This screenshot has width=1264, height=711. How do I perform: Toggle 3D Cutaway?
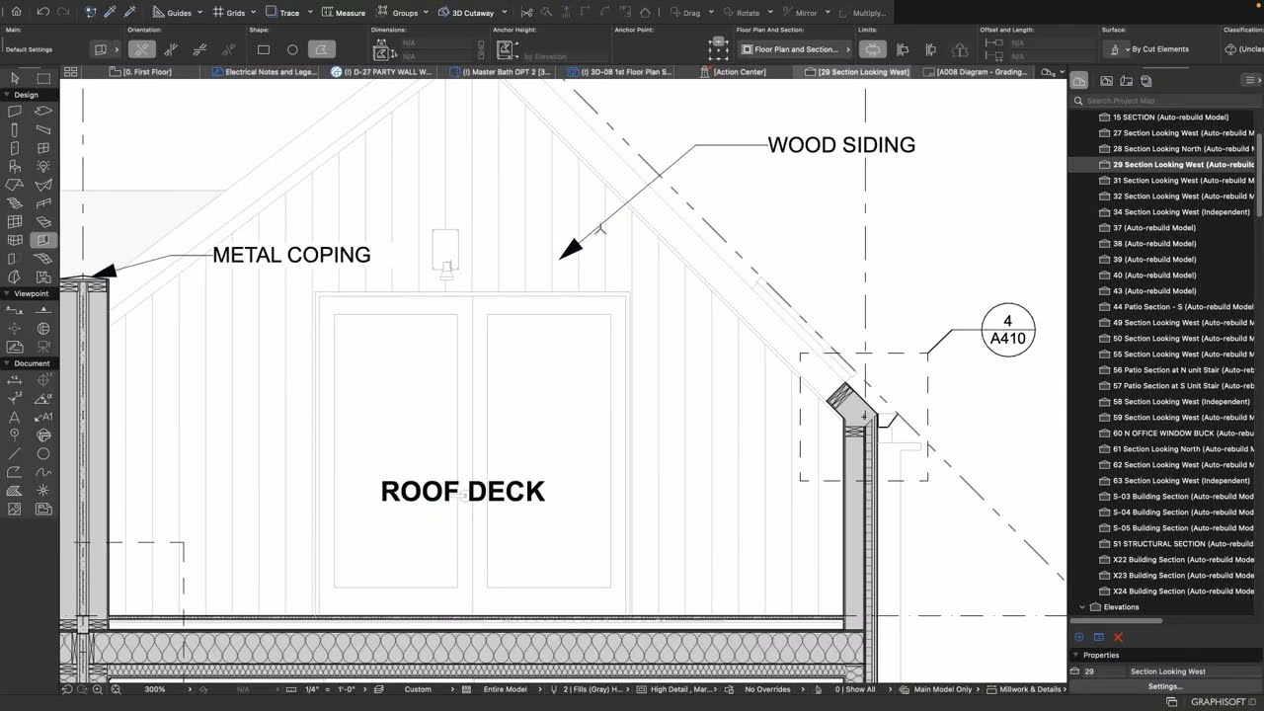coord(465,13)
